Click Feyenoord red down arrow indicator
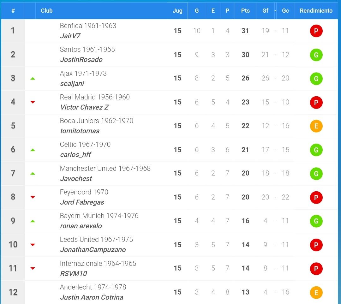Viewport: 341px width, 304px height. point(33,197)
